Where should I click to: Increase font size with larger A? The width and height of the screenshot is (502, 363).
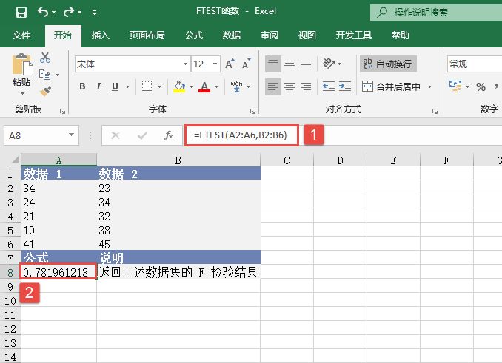pos(229,64)
